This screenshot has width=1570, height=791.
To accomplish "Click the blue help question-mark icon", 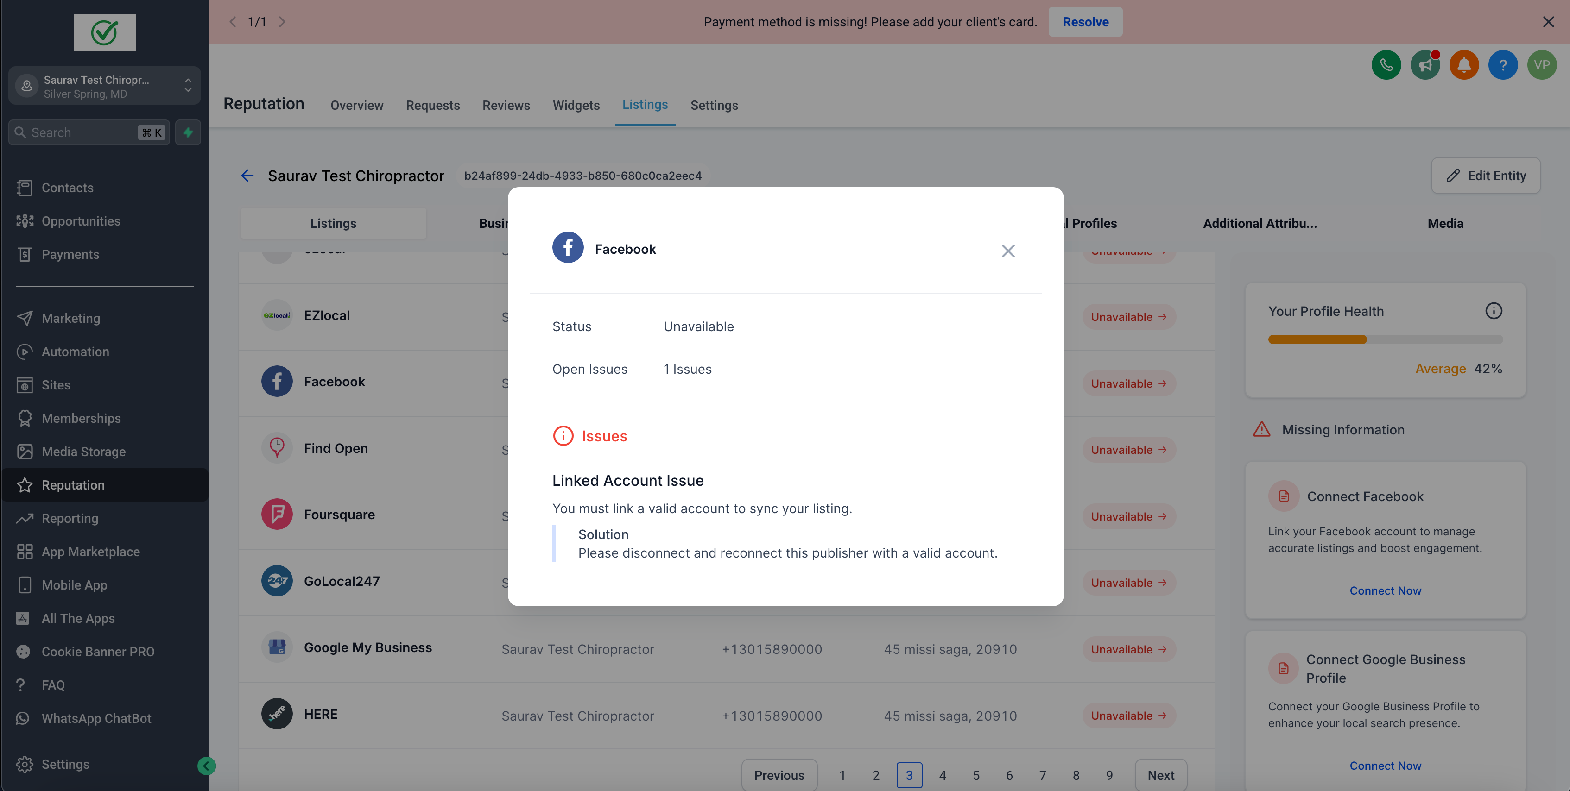I will point(1503,65).
